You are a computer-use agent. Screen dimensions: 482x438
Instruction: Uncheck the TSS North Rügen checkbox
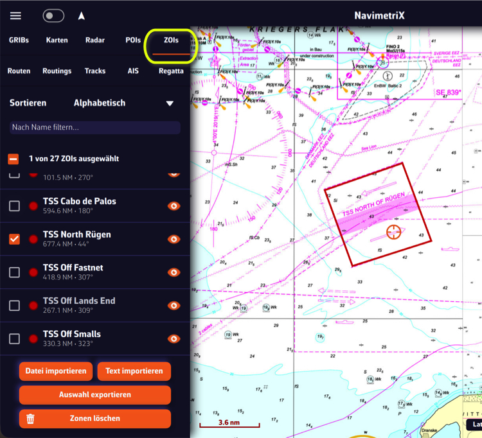pos(14,239)
